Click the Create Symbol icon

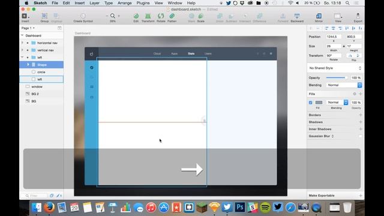tap(83, 16)
